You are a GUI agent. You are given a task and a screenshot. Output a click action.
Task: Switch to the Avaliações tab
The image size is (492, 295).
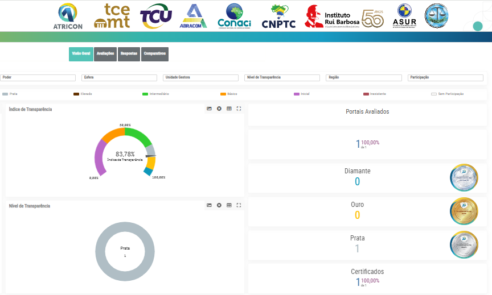(x=105, y=54)
